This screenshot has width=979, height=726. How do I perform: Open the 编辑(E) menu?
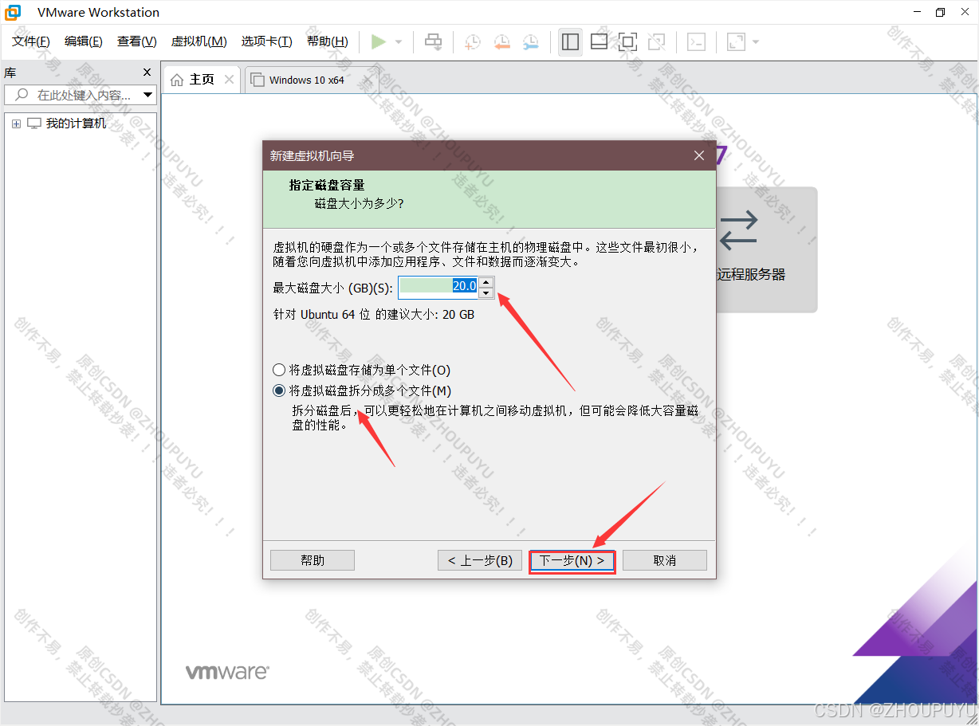(x=84, y=41)
